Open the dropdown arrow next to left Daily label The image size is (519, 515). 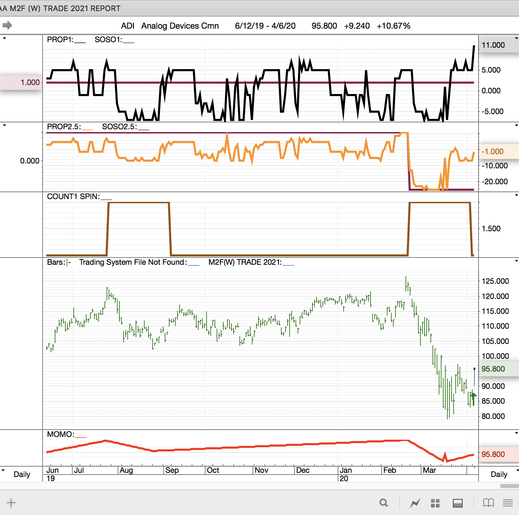[x=3, y=470]
